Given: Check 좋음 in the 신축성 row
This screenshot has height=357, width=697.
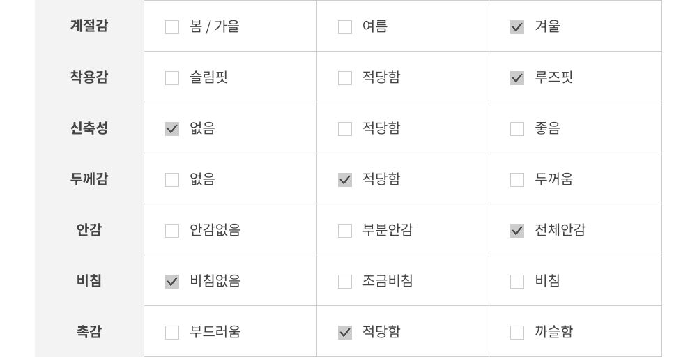Looking at the screenshot, I should tap(517, 129).
